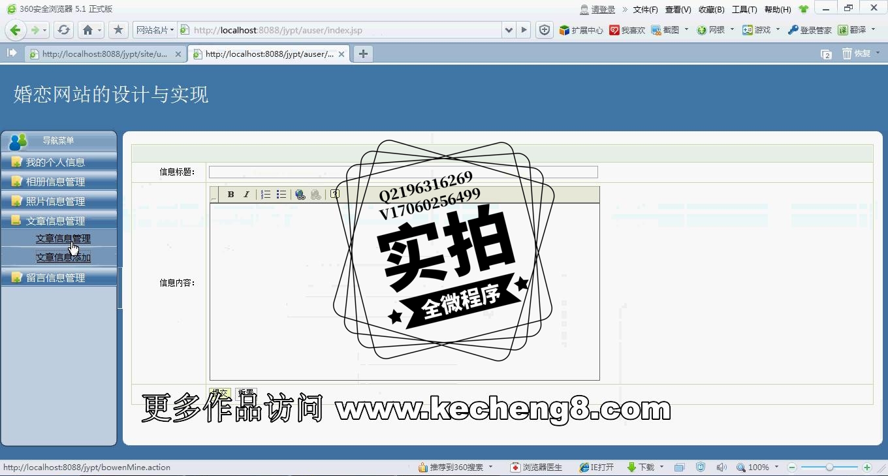Image resolution: width=888 pixels, height=476 pixels.
Task: Click 恢复 restore closed tabs
Action: (x=856, y=54)
